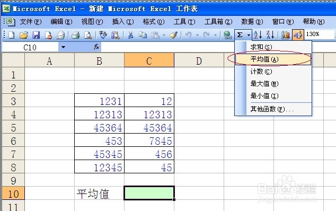This screenshot has width=336, height=211.
Task: Select cell containing 1231
Action: (100, 100)
